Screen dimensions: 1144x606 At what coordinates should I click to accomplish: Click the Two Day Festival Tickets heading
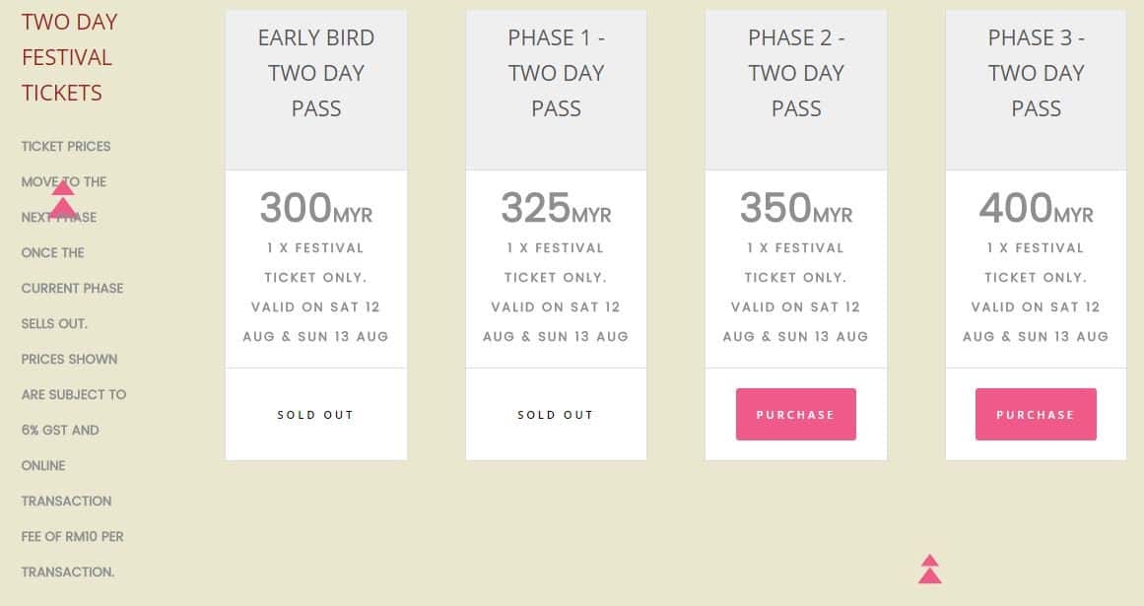[69, 57]
